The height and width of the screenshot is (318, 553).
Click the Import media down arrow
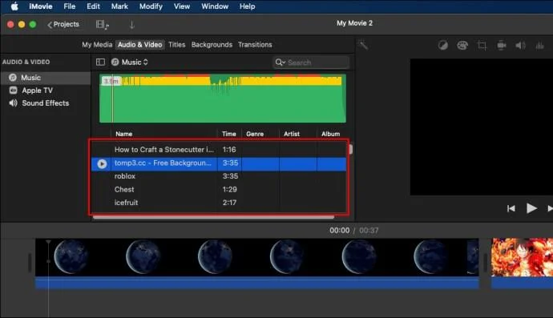(x=132, y=25)
